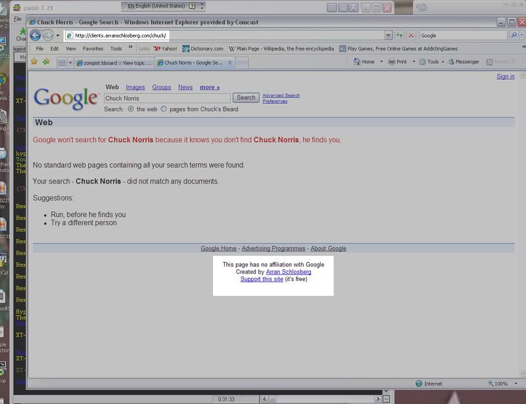
Task: Click the Sign in link
Action: (506, 76)
